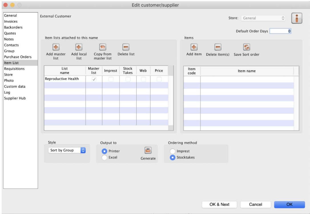Click the Save Sort order icon
This screenshot has height=214, width=310.
pos(246,47)
